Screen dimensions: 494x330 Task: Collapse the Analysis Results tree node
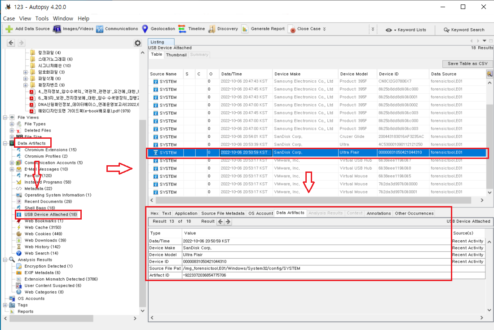[x=5, y=260]
